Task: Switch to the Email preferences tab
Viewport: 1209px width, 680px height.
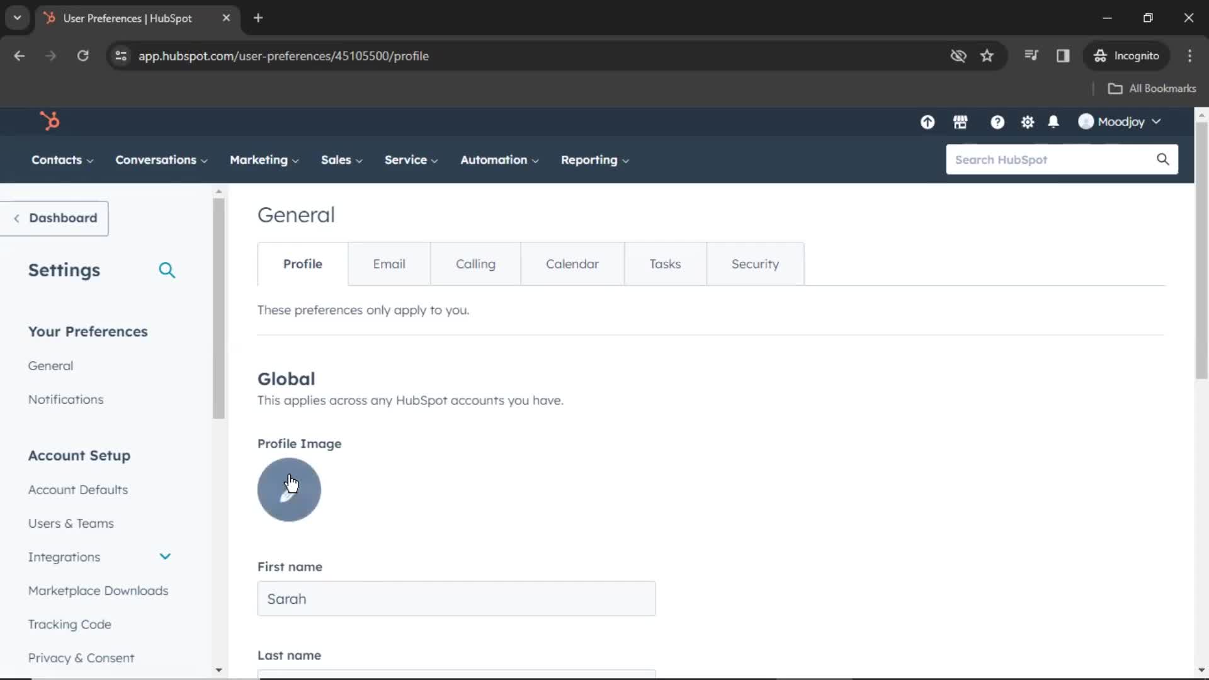Action: (x=388, y=264)
